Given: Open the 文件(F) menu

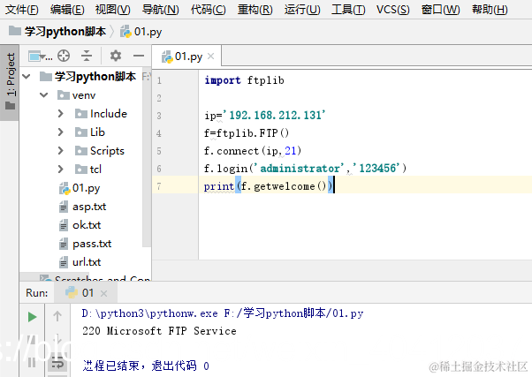Looking at the screenshot, I should click(22, 9).
